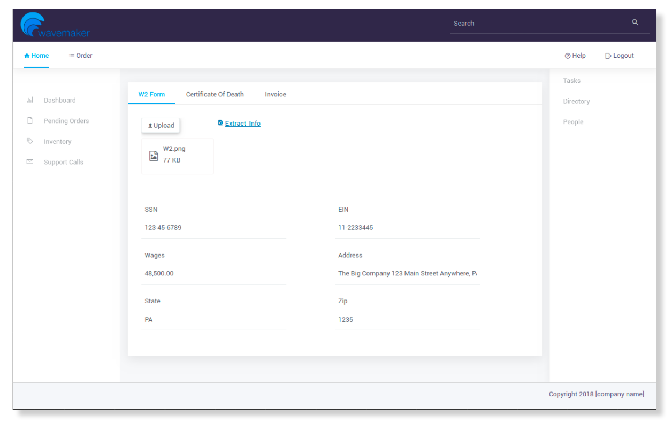
Task: Click the Support Calls envelope icon
Action: click(30, 162)
